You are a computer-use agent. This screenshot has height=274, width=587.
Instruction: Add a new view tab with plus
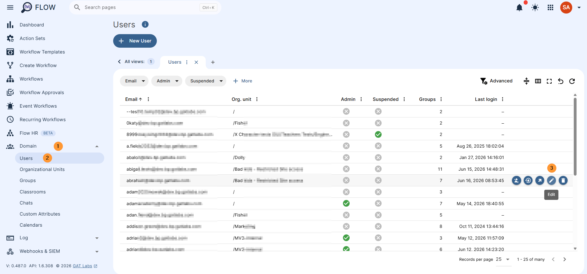point(213,62)
